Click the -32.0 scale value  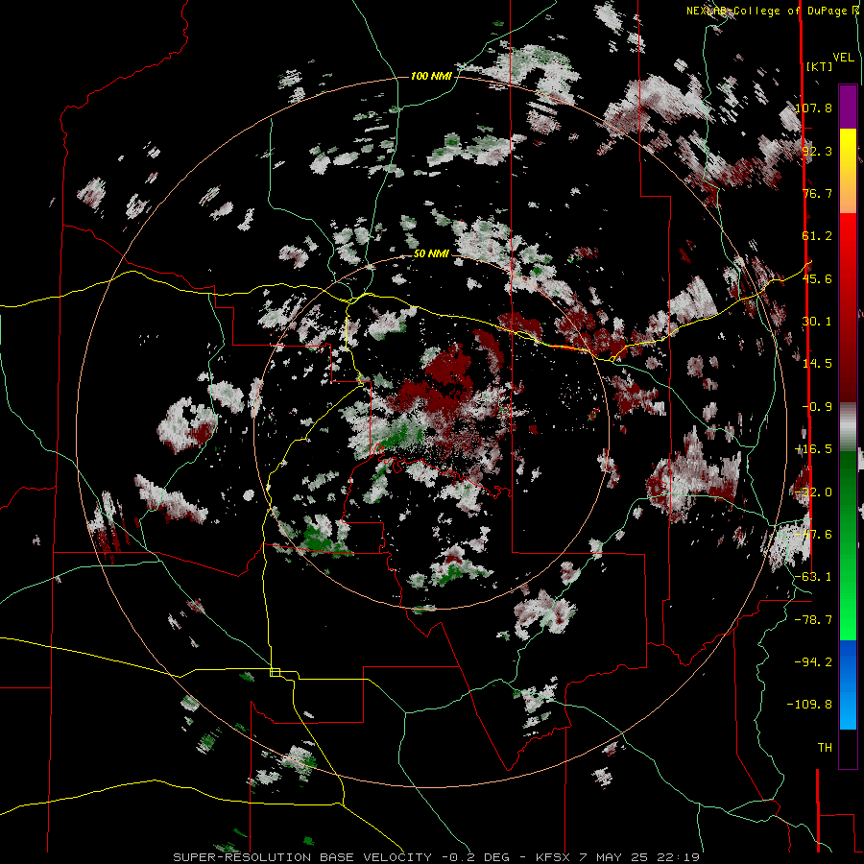[813, 492]
